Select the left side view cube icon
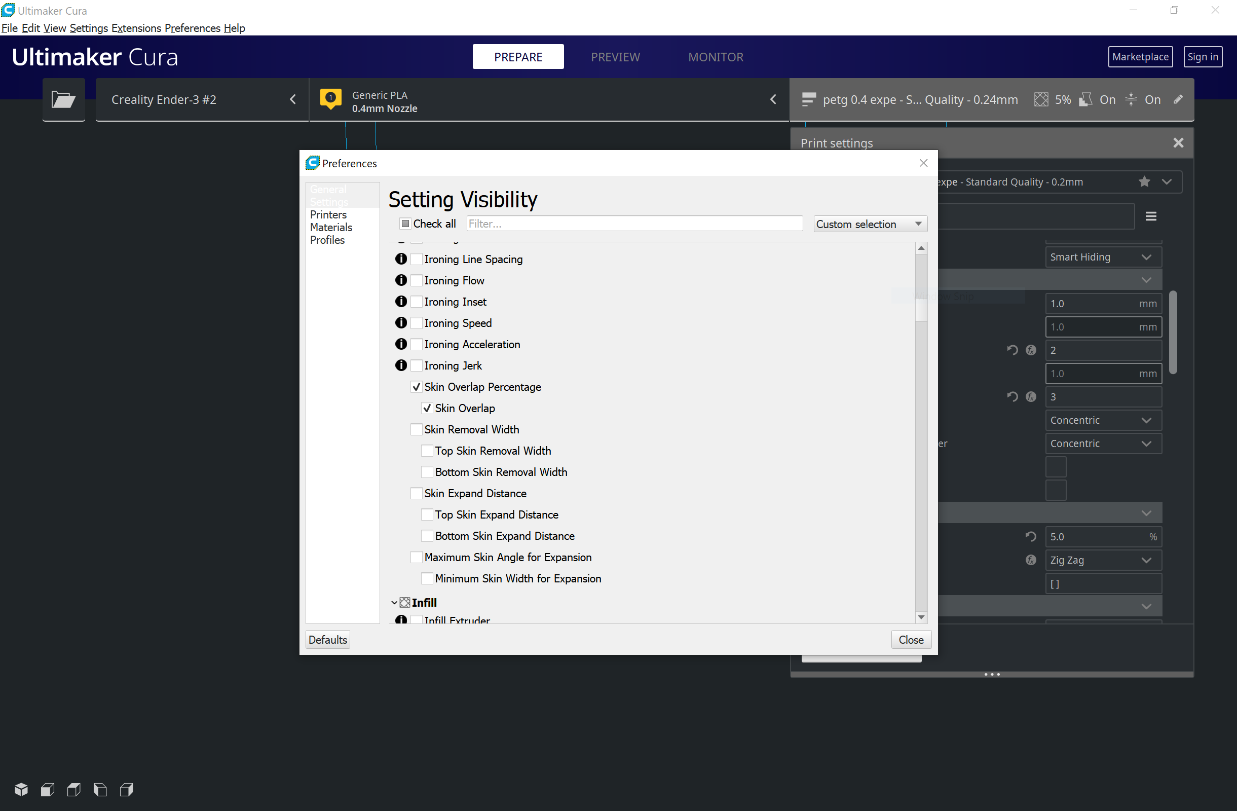This screenshot has height=811, width=1237. (100, 789)
